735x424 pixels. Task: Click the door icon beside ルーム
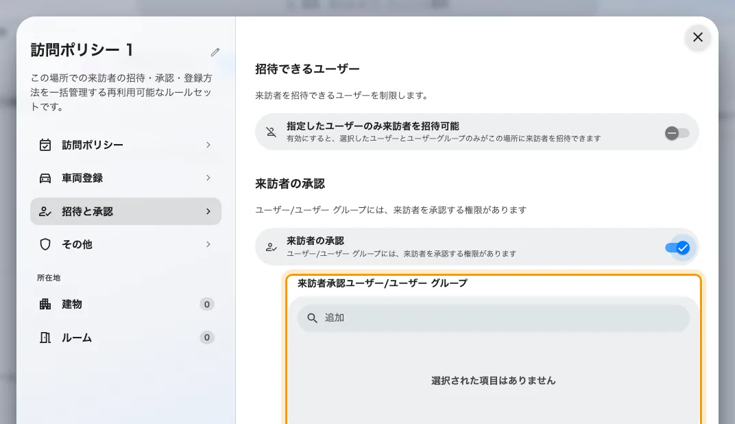[x=45, y=338]
